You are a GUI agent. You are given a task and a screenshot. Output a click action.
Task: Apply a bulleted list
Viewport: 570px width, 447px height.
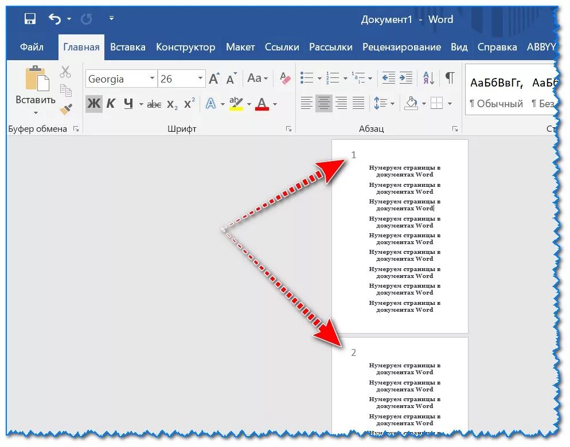[x=307, y=78]
